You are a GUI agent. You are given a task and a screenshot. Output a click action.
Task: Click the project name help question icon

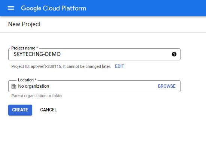click(x=174, y=54)
